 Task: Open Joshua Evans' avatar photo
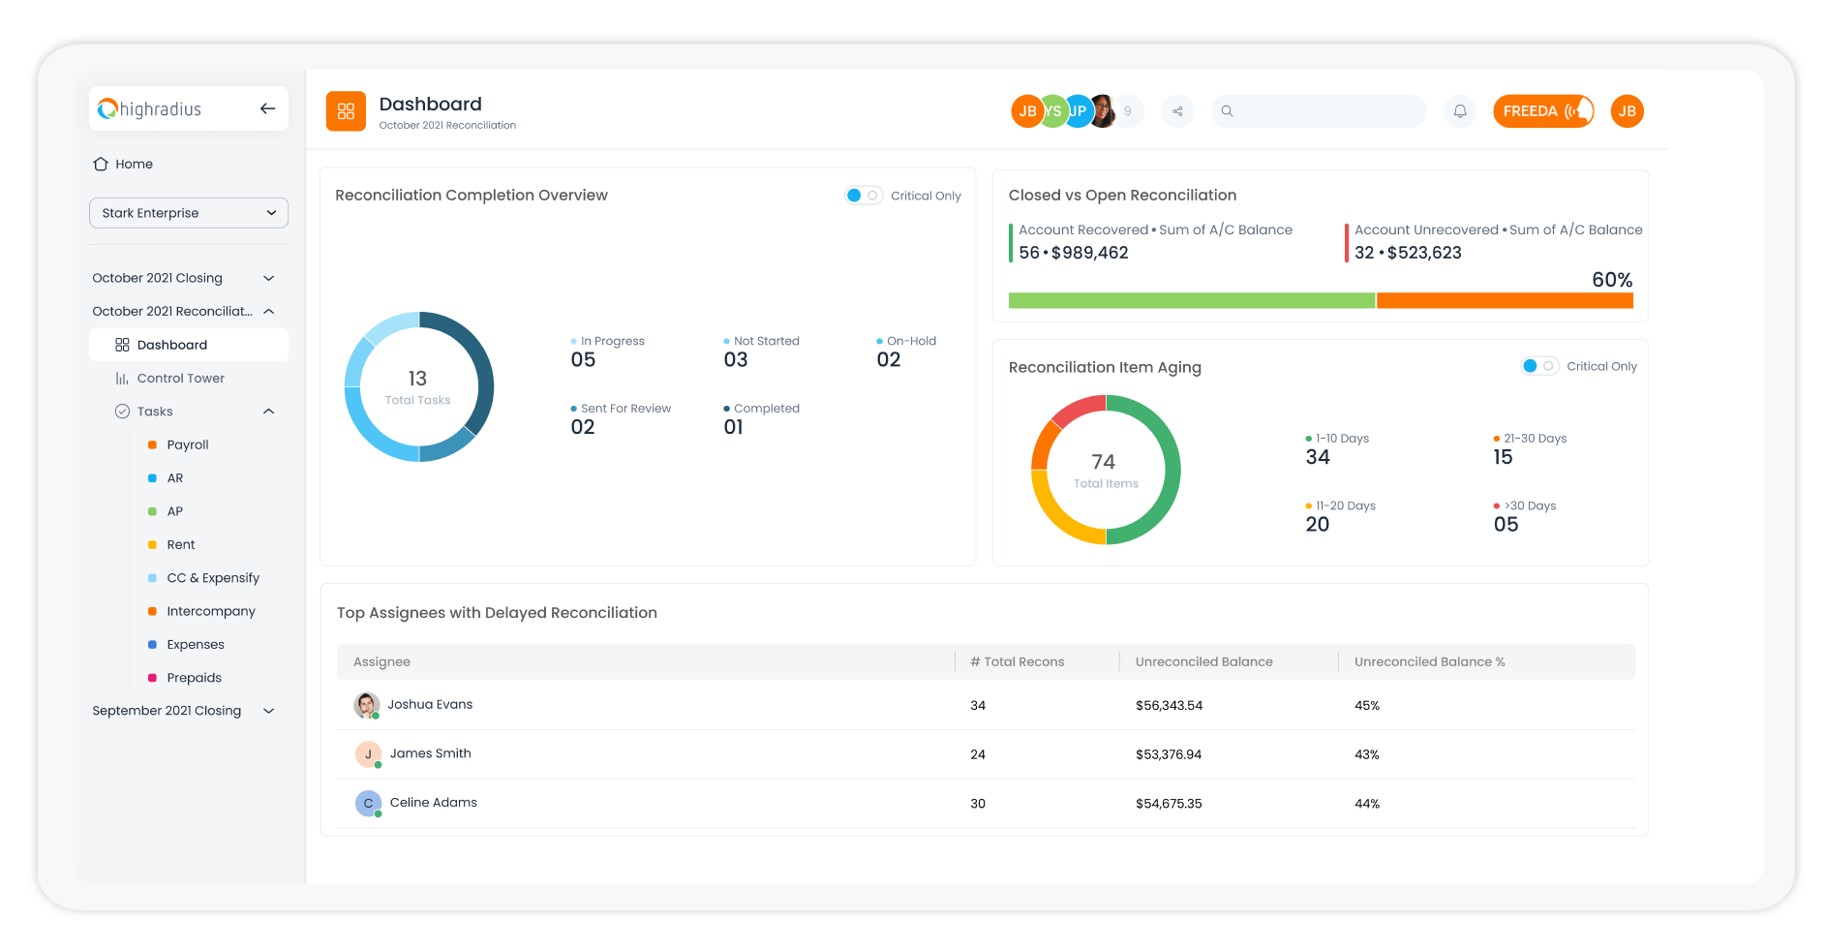pos(366,705)
